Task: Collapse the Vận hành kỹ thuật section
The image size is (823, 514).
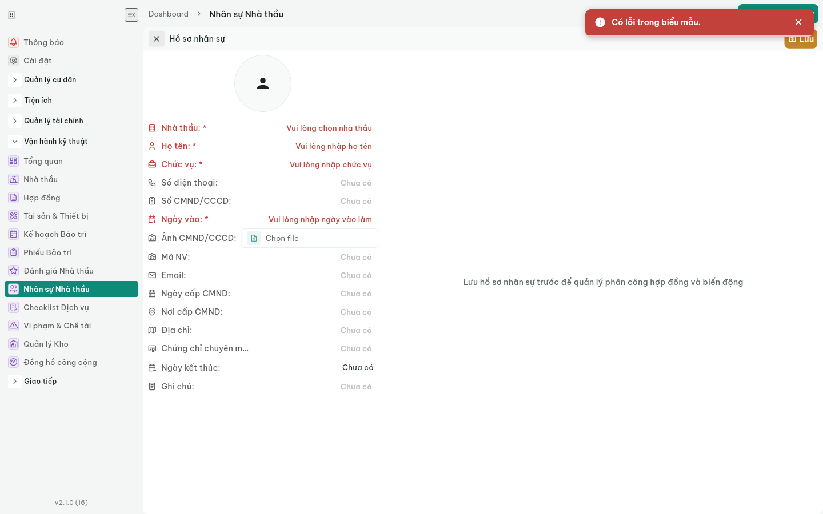Action: point(15,142)
